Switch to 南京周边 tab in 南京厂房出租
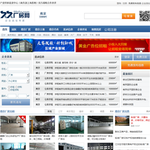Viewport: 150px width, 150px height. point(71,111)
